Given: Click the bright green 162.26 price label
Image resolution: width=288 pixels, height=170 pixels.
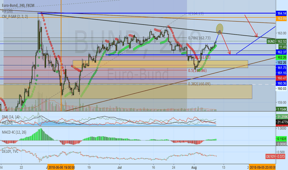Looking at the screenshot, I should [282, 57].
